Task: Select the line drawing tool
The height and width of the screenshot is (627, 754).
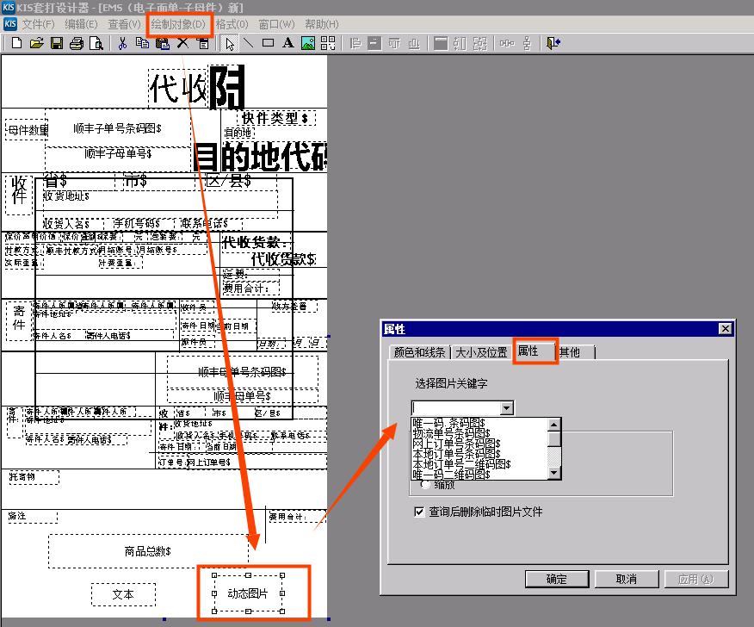Action: pos(247,41)
